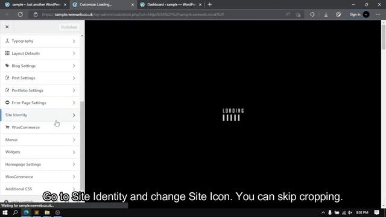Open Layout Defaults section
Screen dimensions: 386x217
pos(40,54)
